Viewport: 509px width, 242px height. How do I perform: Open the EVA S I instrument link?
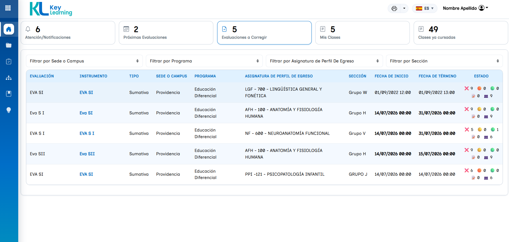tap(87, 133)
